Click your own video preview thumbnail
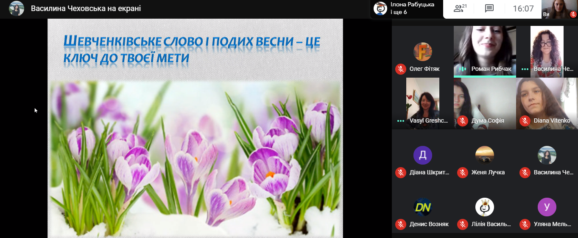 tap(560, 9)
